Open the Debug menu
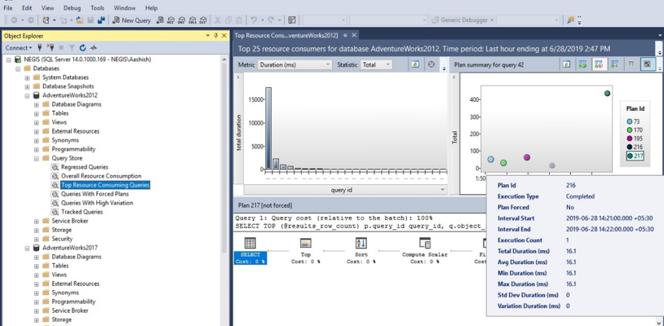 [72, 8]
